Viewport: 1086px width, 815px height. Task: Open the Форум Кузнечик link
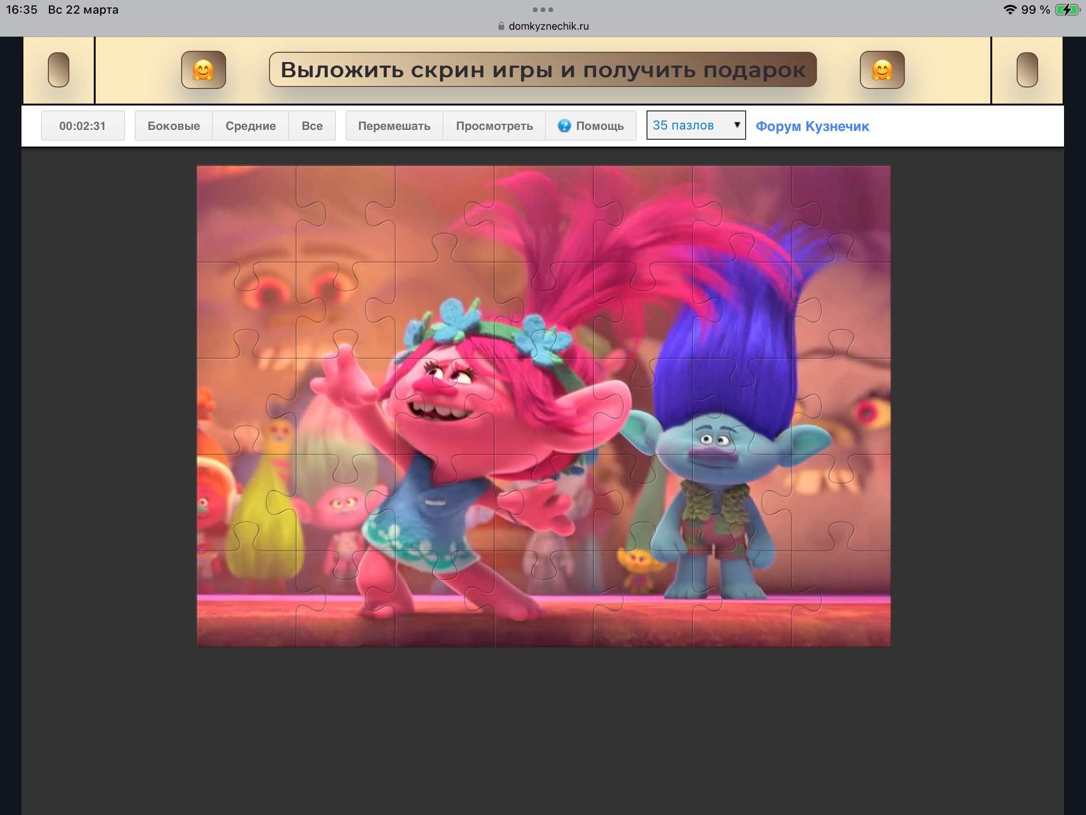812,126
